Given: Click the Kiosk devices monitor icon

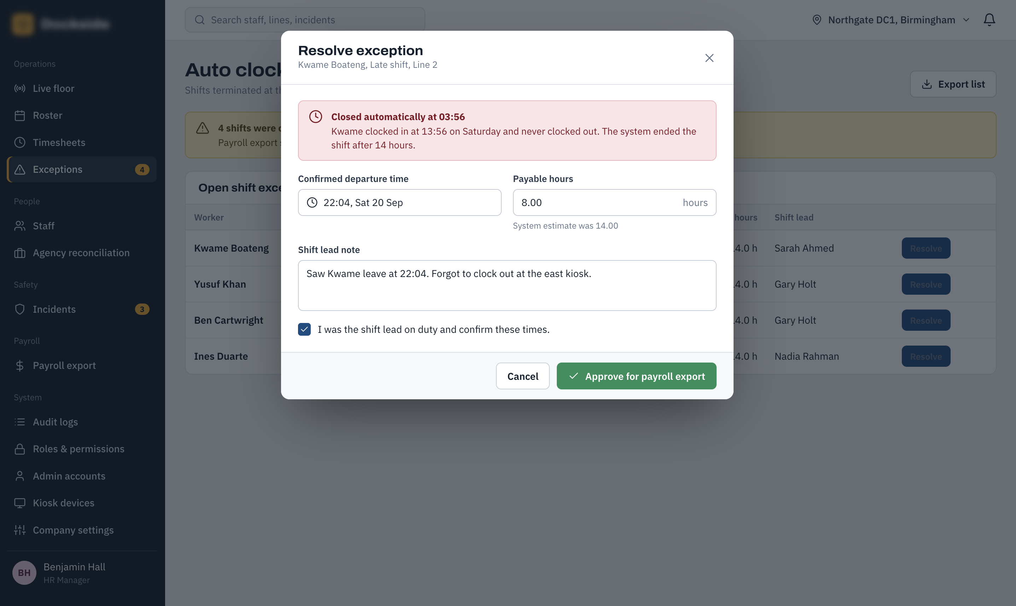Looking at the screenshot, I should click(x=19, y=503).
